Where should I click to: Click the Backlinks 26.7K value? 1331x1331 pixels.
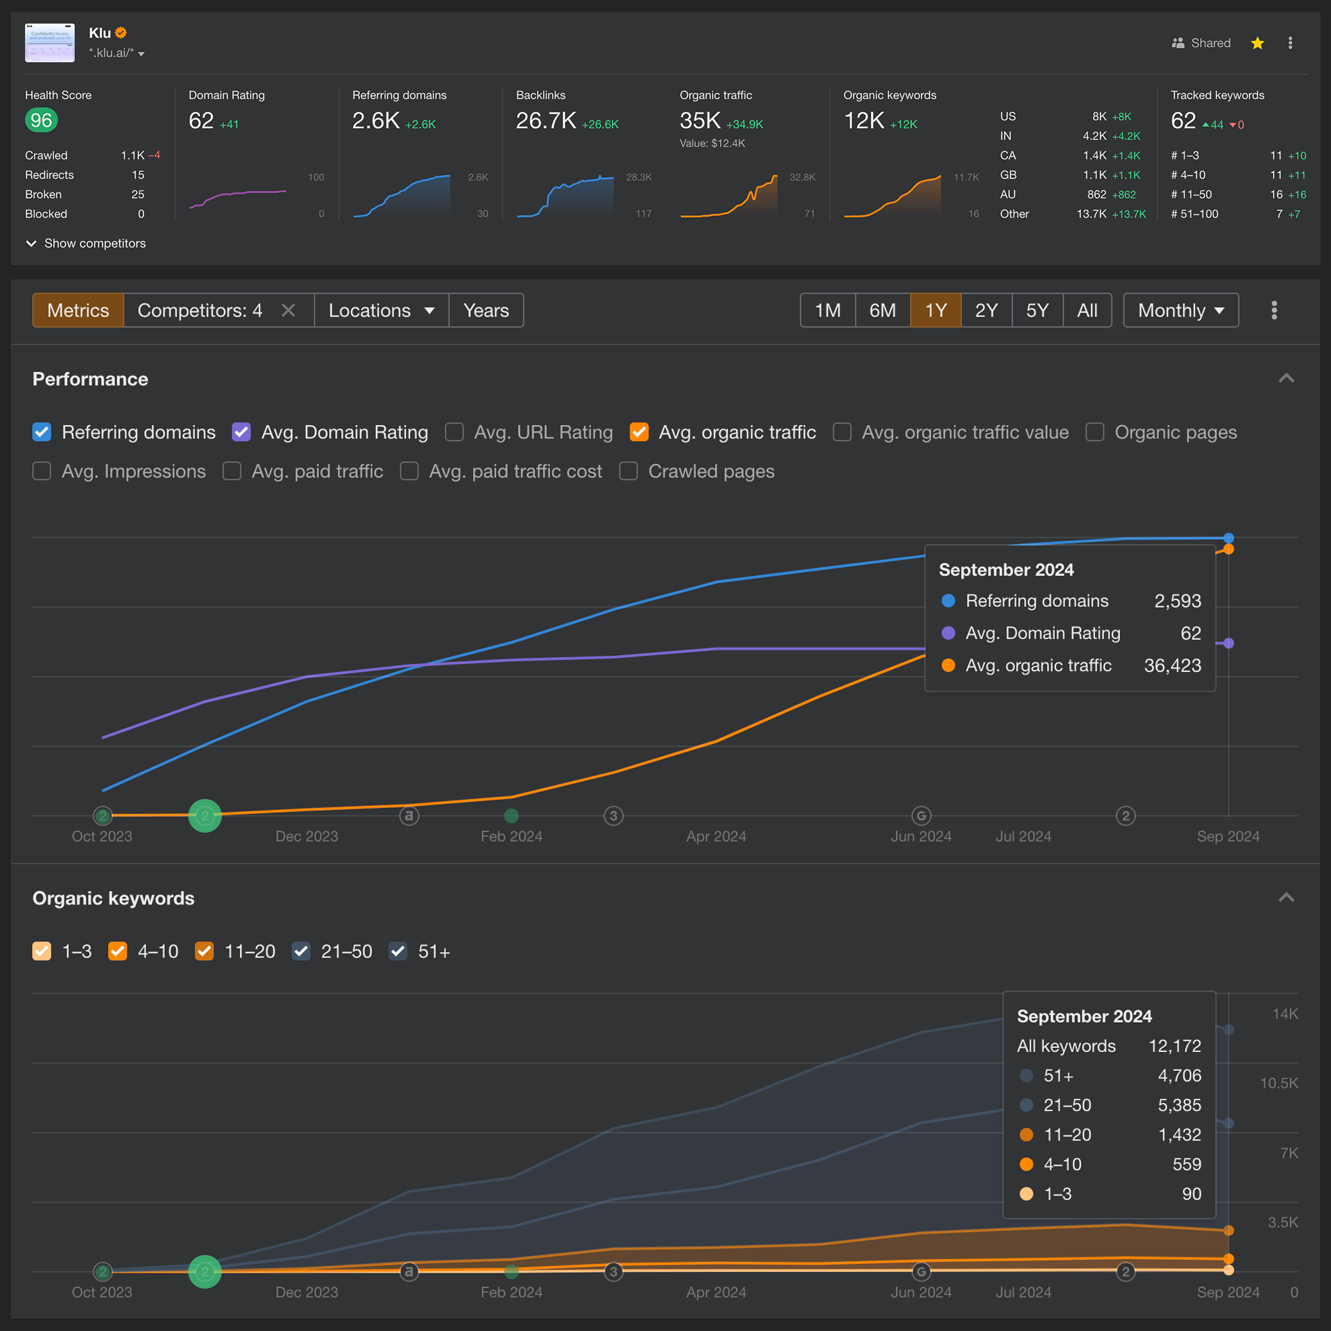[546, 121]
